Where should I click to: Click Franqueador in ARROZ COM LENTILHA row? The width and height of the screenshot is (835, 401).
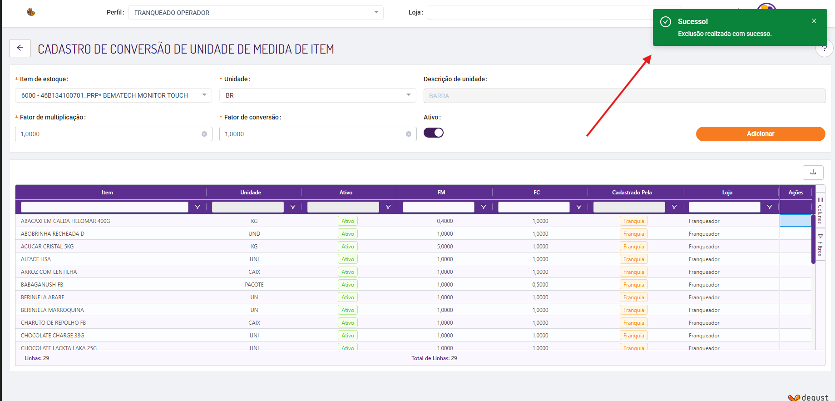(x=704, y=272)
